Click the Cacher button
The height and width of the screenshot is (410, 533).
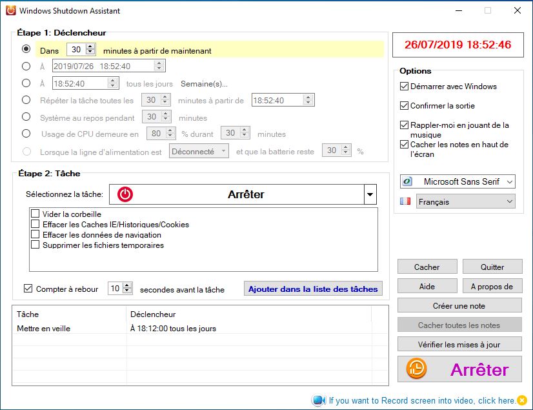pyautogui.click(x=427, y=267)
